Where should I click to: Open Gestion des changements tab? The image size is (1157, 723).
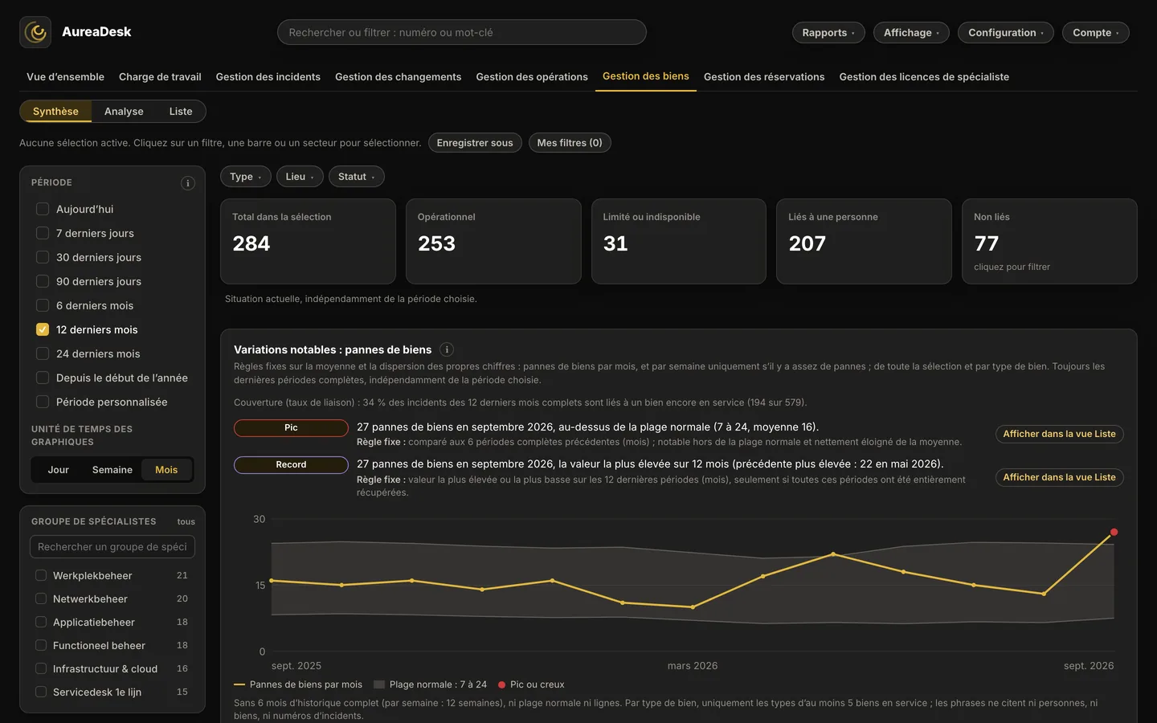coord(398,77)
